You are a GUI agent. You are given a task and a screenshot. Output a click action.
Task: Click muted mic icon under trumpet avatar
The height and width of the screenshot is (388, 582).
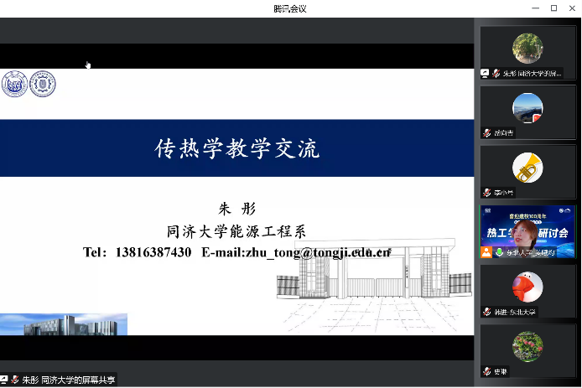pyautogui.click(x=487, y=193)
